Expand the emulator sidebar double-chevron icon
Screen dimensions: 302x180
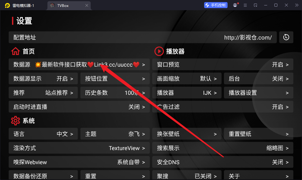pyautogui.click(x=297, y=5)
